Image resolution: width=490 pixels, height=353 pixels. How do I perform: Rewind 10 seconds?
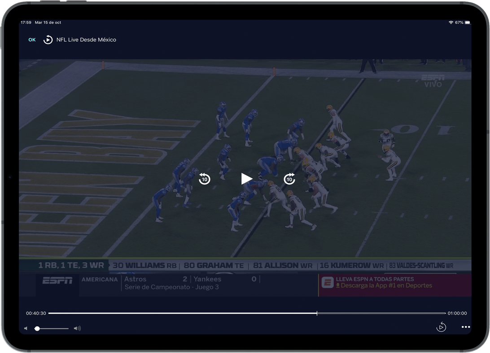[x=205, y=179]
